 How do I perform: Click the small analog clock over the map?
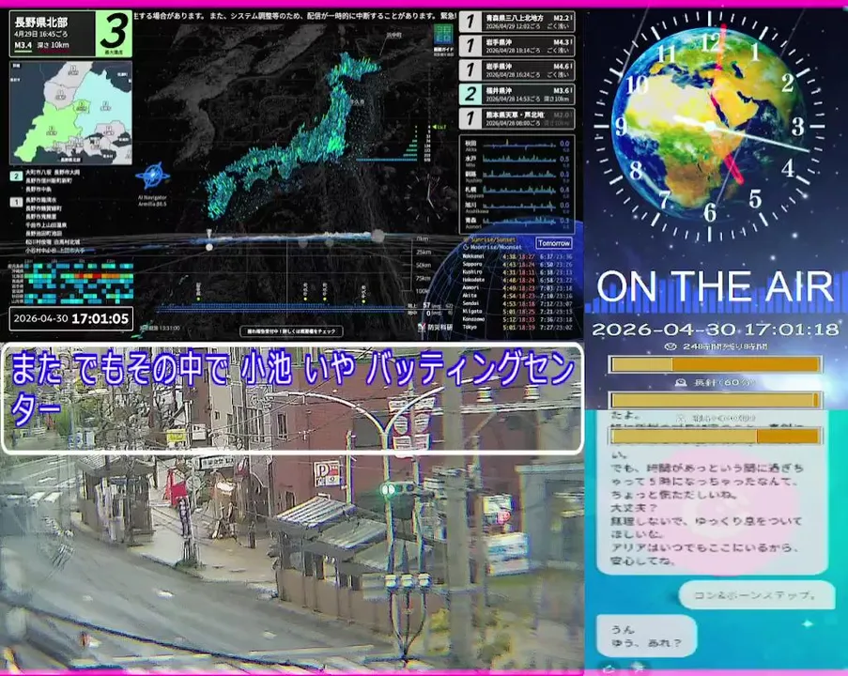428,194
